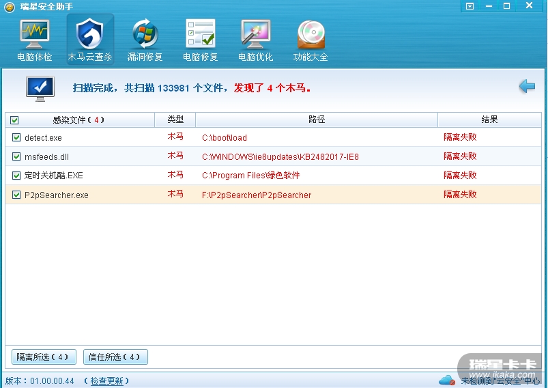Select the 定时关机酷.EXE file name
Image resolution: width=548 pixels, height=388 pixels.
tap(53, 176)
